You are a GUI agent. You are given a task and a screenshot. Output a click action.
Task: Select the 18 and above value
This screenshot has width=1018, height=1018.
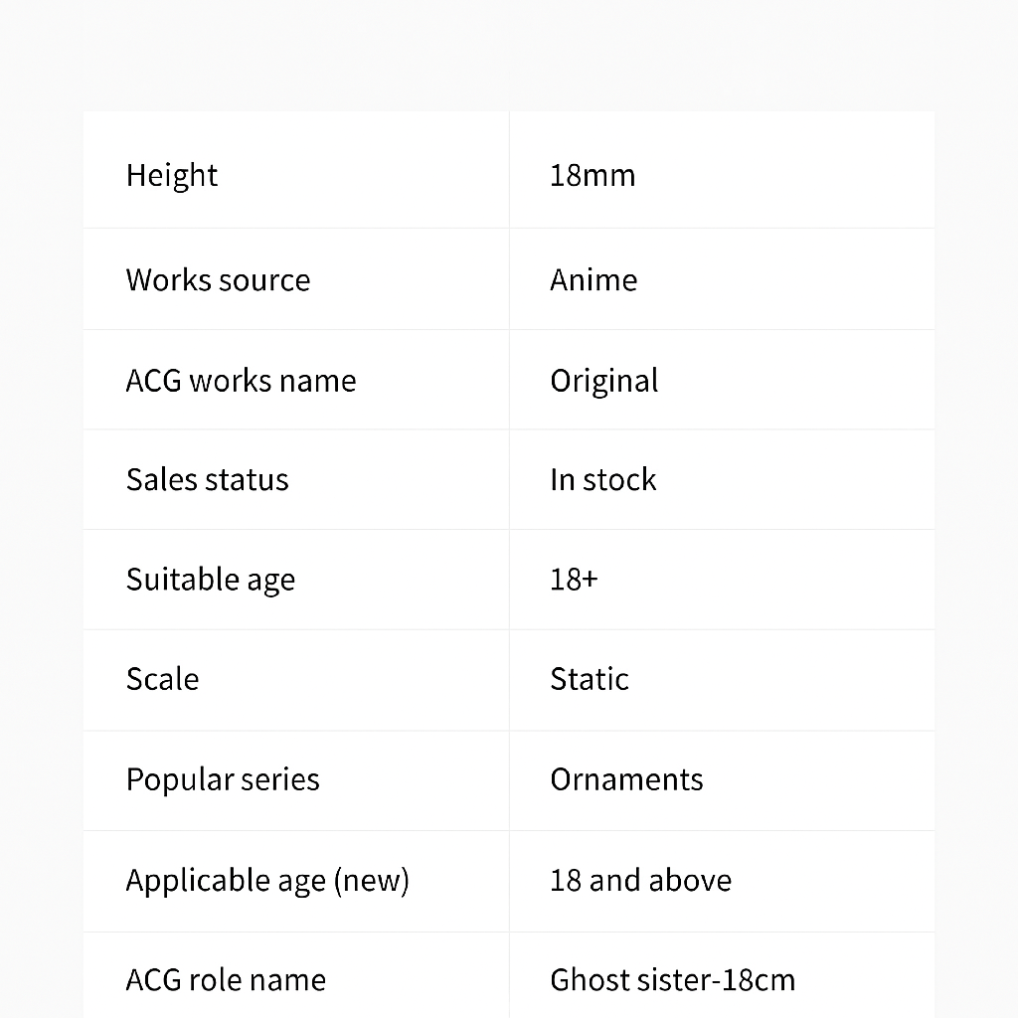[x=640, y=881]
